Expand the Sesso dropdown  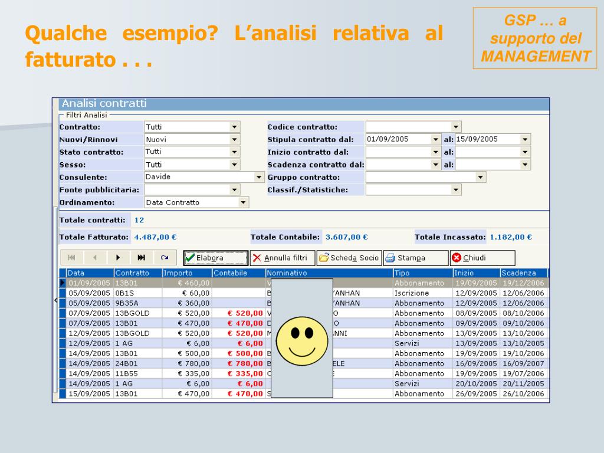point(234,165)
